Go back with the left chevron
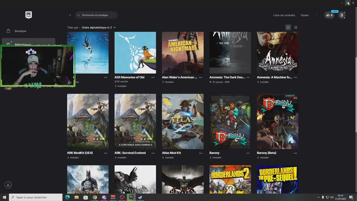Image resolution: width=357 pixels, height=201 pixels. 70,15
